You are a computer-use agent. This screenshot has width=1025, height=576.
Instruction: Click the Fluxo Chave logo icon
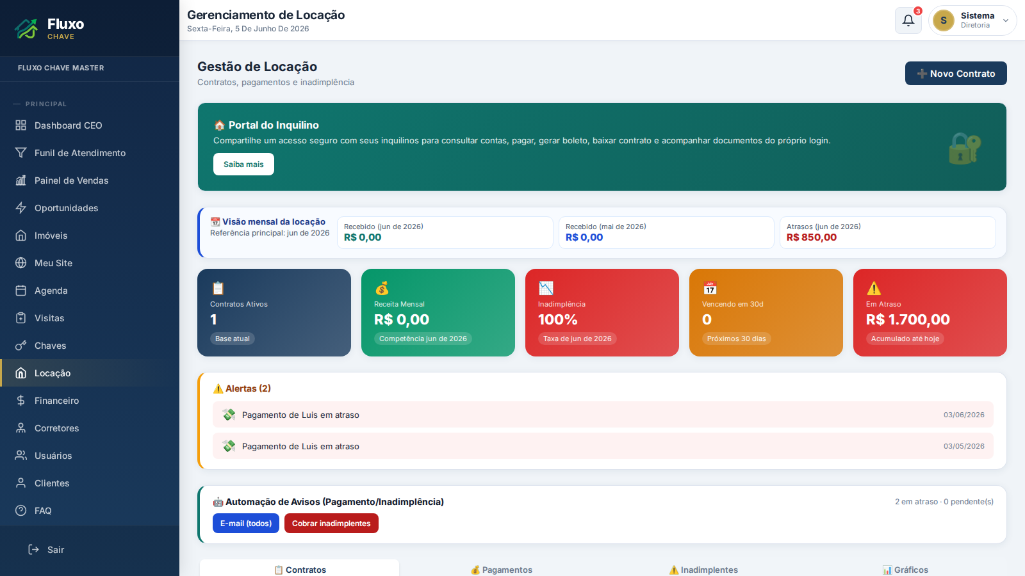point(26,28)
